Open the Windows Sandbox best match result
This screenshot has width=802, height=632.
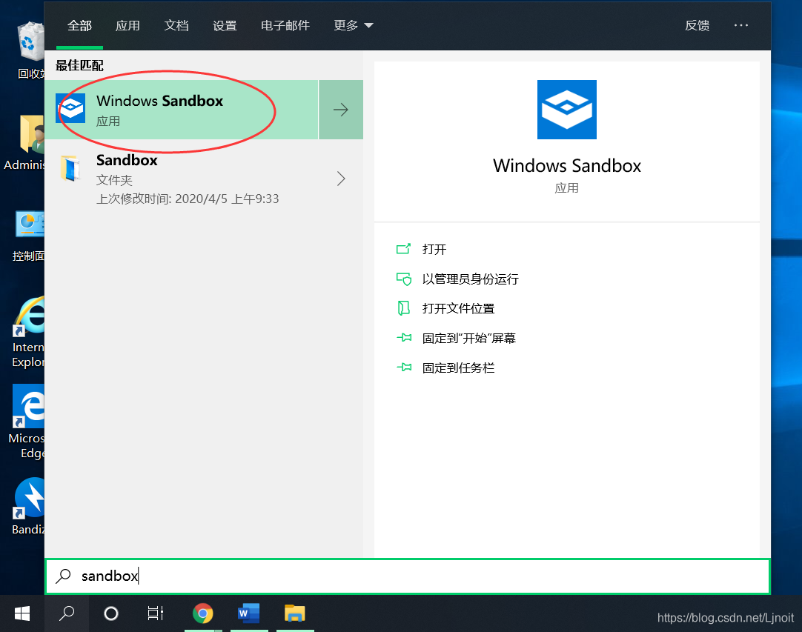tap(182, 110)
